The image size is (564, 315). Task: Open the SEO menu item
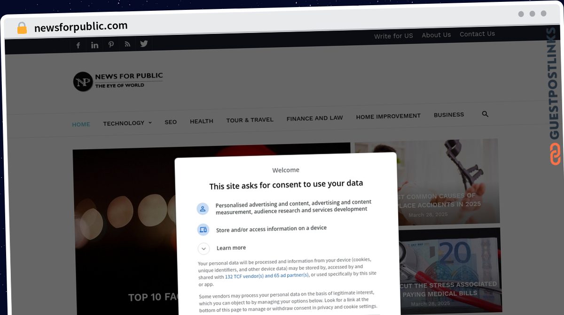coord(171,122)
